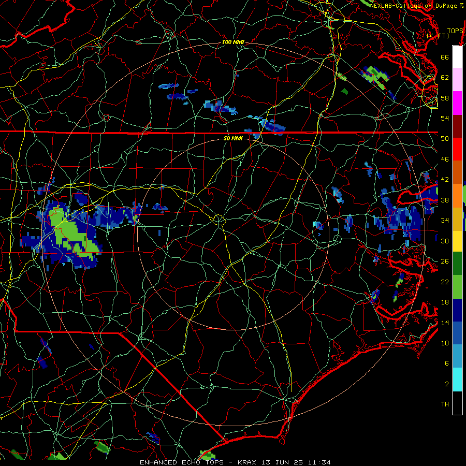Click the '100 NMI' range ring label
The height and width of the screenshot is (466, 466).
pos(233,42)
